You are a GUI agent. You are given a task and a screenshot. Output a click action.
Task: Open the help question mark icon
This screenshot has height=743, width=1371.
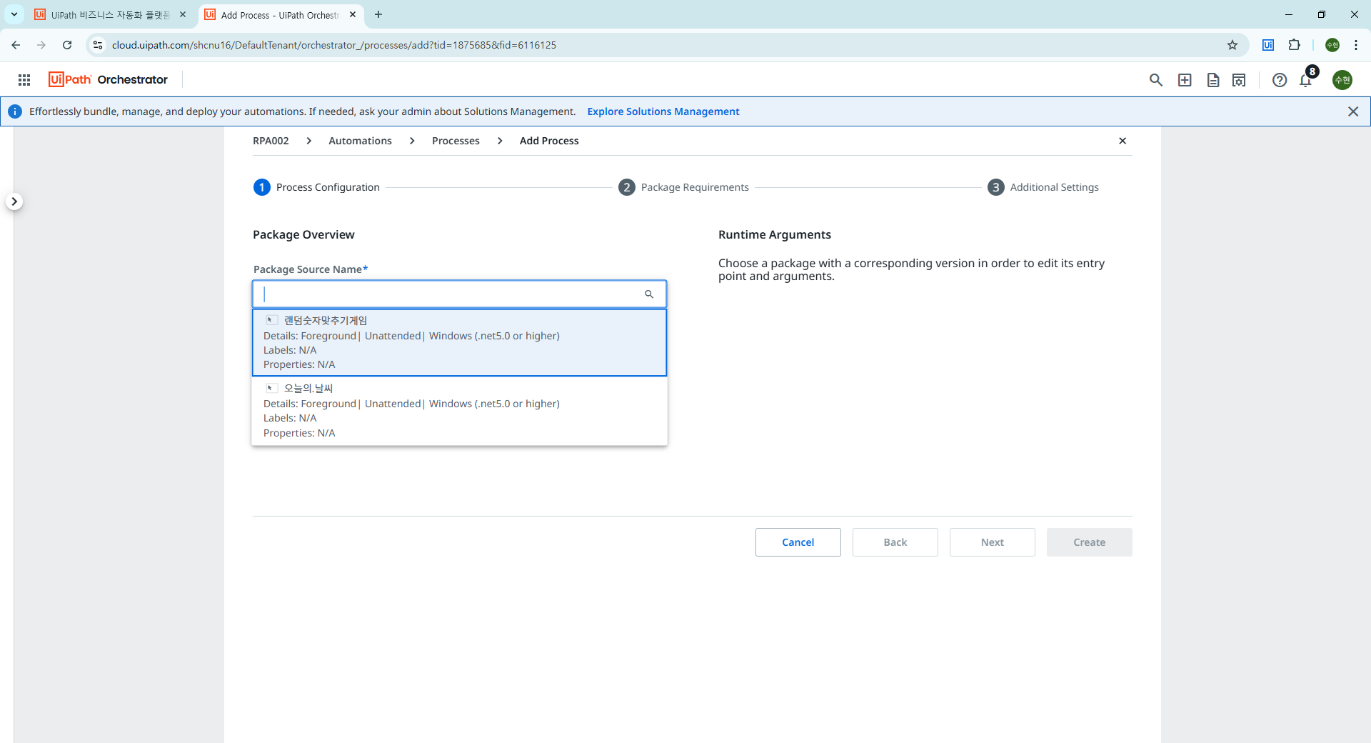[1280, 80]
